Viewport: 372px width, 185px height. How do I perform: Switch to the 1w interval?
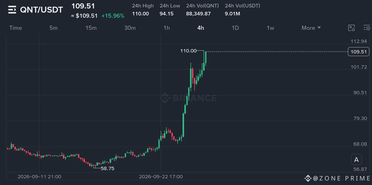[x=270, y=28]
